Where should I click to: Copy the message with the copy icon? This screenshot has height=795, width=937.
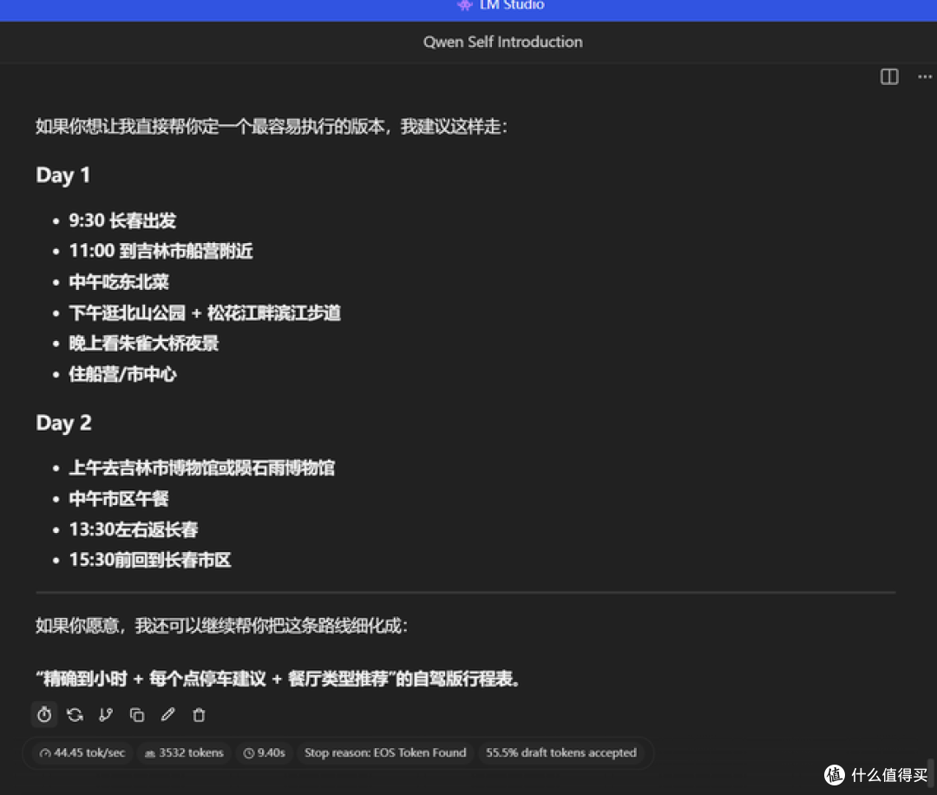[137, 714]
